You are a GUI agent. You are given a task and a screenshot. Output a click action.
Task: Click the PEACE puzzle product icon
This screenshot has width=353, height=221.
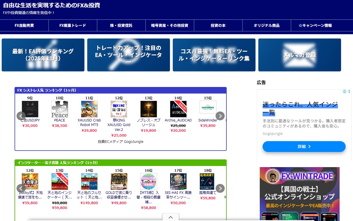[x=60, y=109]
